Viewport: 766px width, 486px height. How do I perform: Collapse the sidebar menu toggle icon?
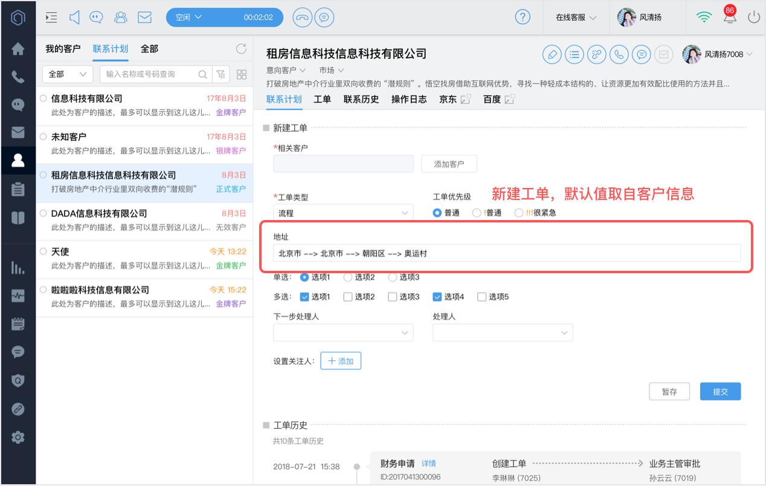click(51, 18)
